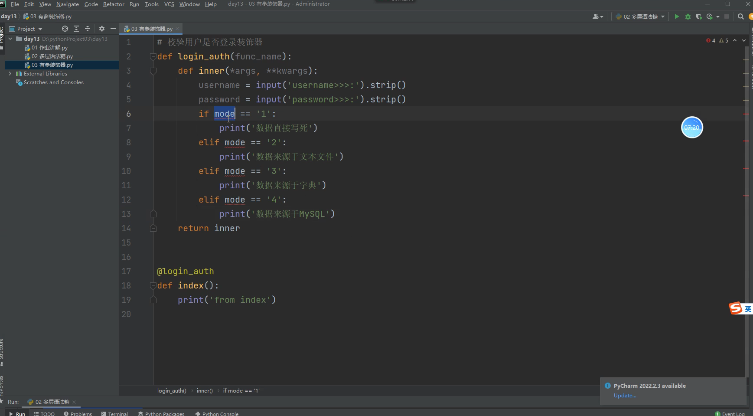Fold the index function at line 18
The image size is (753, 416).
pyautogui.click(x=153, y=285)
